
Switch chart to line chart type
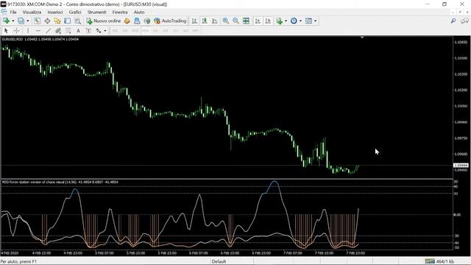(215, 21)
